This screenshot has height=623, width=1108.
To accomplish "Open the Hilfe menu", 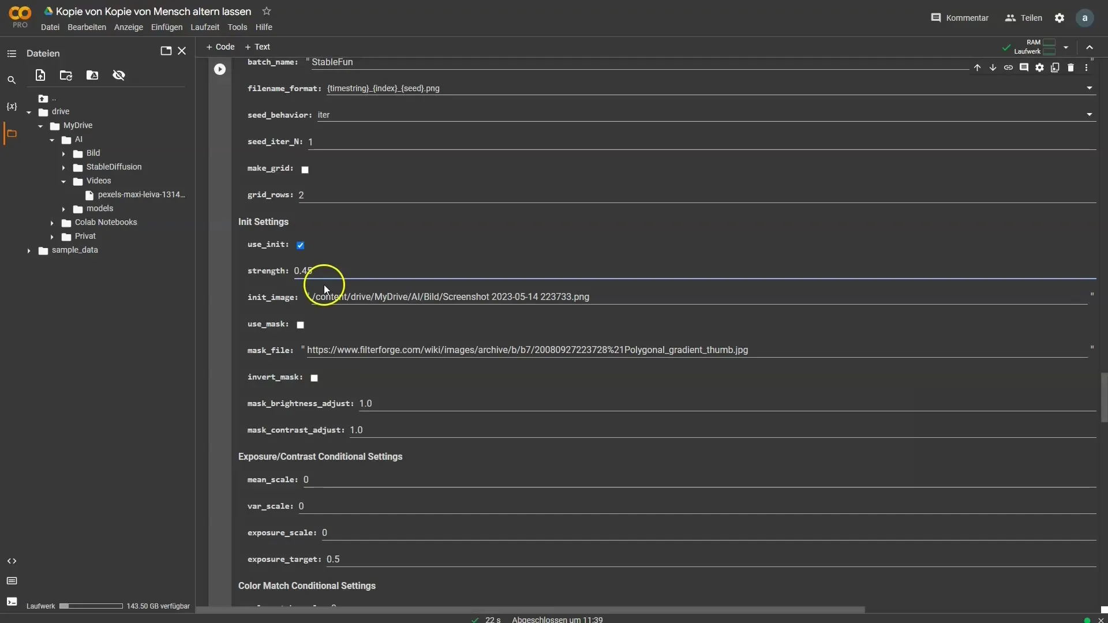I will [x=264, y=27].
